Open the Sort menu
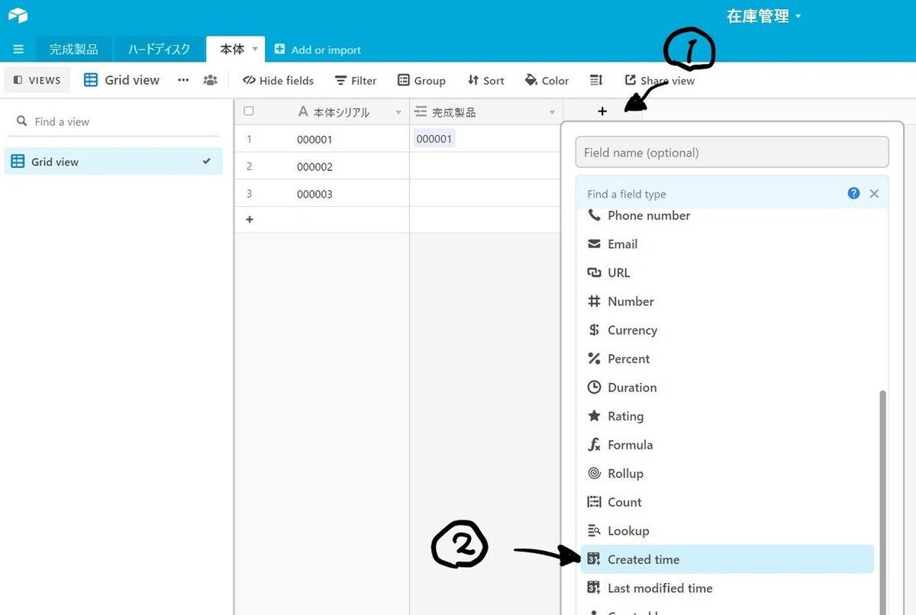 coord(486,80)
